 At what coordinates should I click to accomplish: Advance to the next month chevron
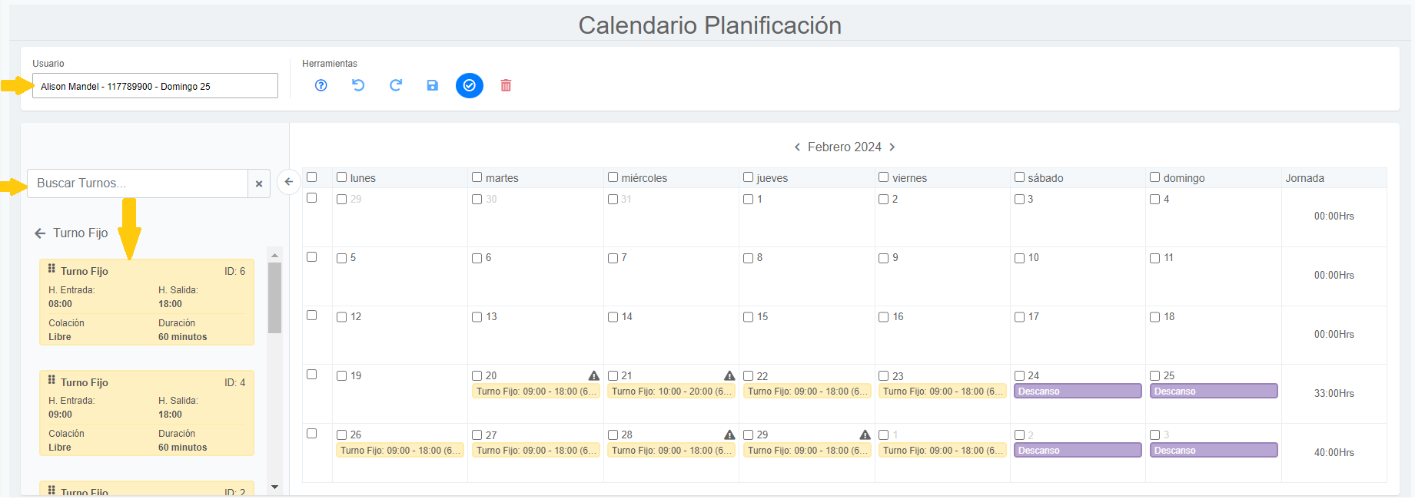[x=892, y=147]
